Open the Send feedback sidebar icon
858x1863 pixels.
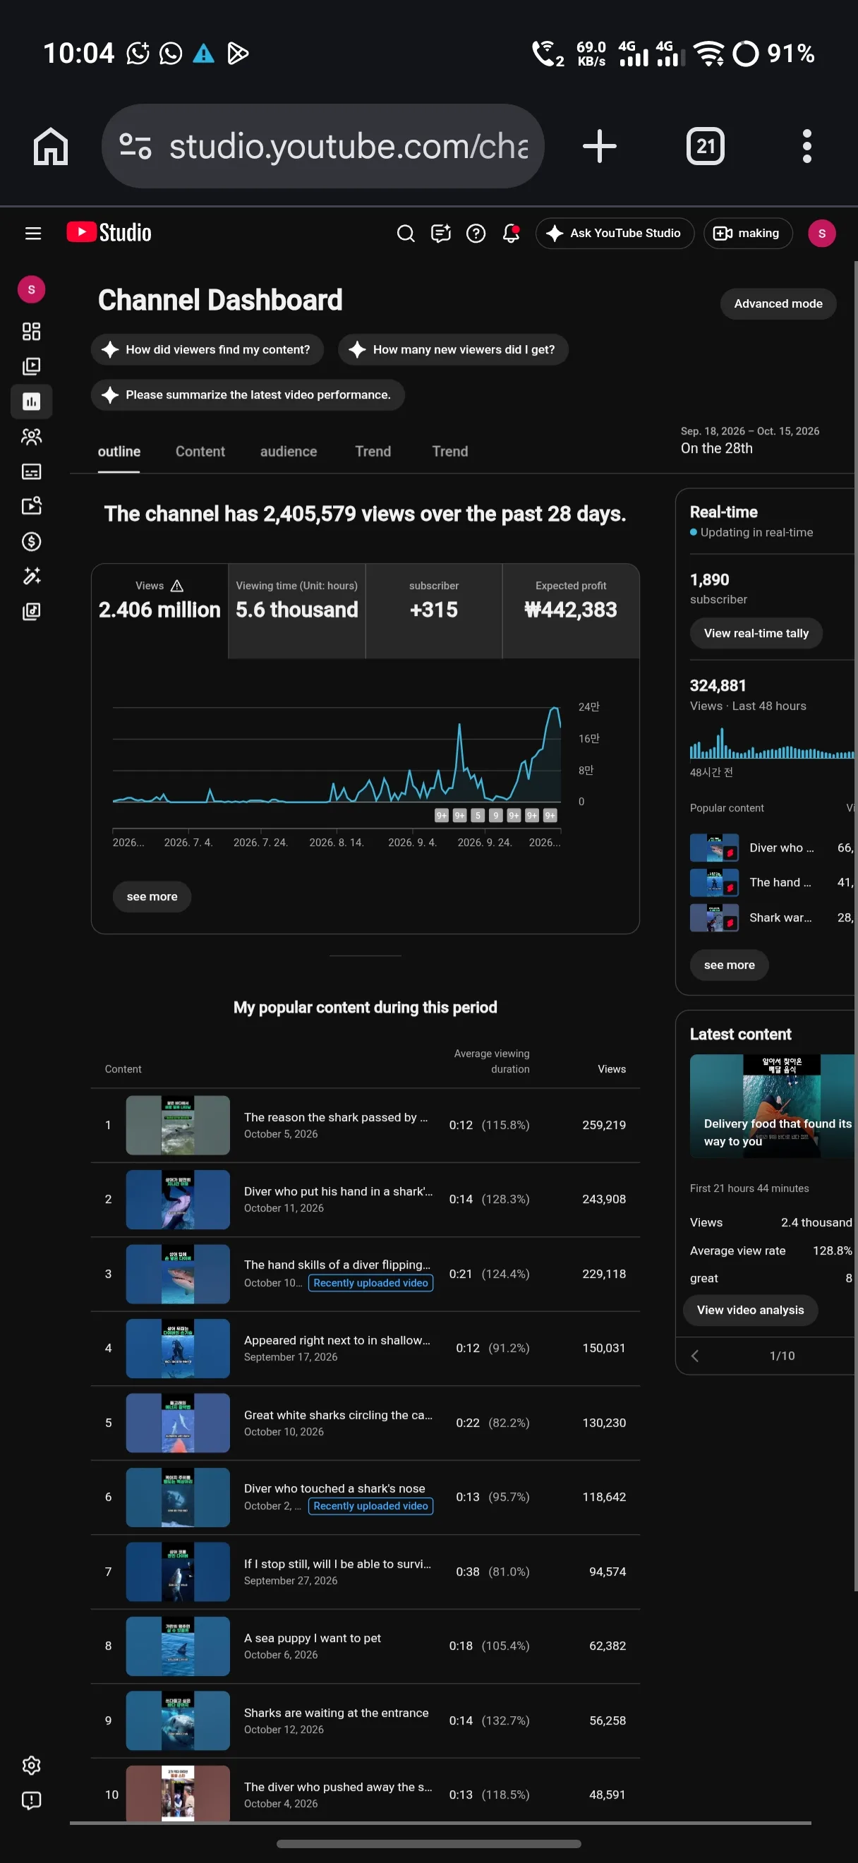pos(31,1801)
